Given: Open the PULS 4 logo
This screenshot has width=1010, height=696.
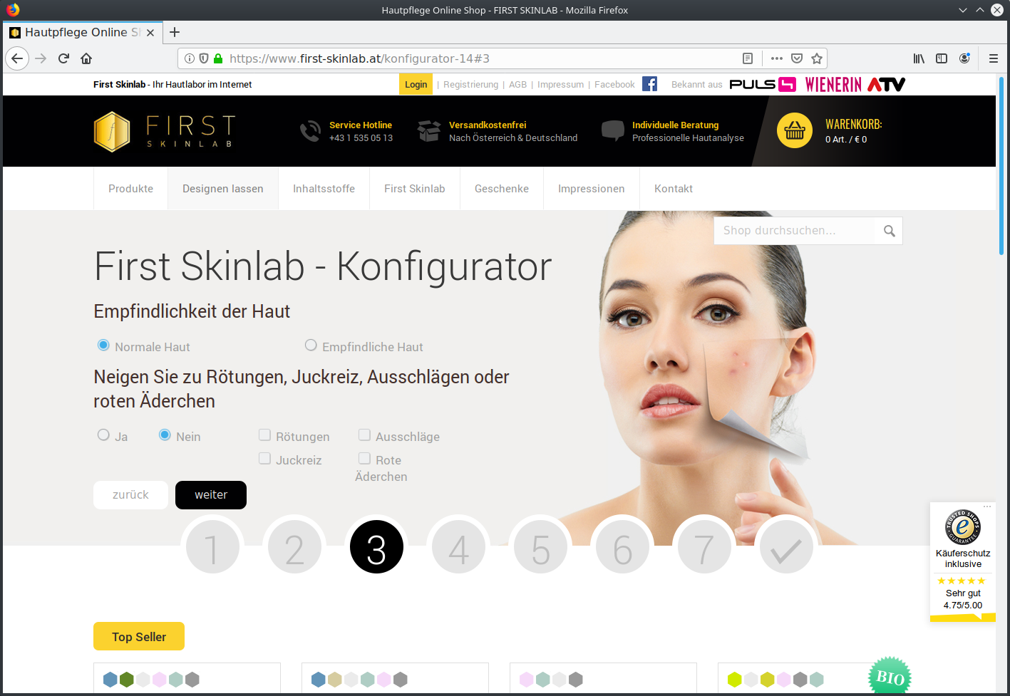Looking at the screenshot, I should 763,84.
